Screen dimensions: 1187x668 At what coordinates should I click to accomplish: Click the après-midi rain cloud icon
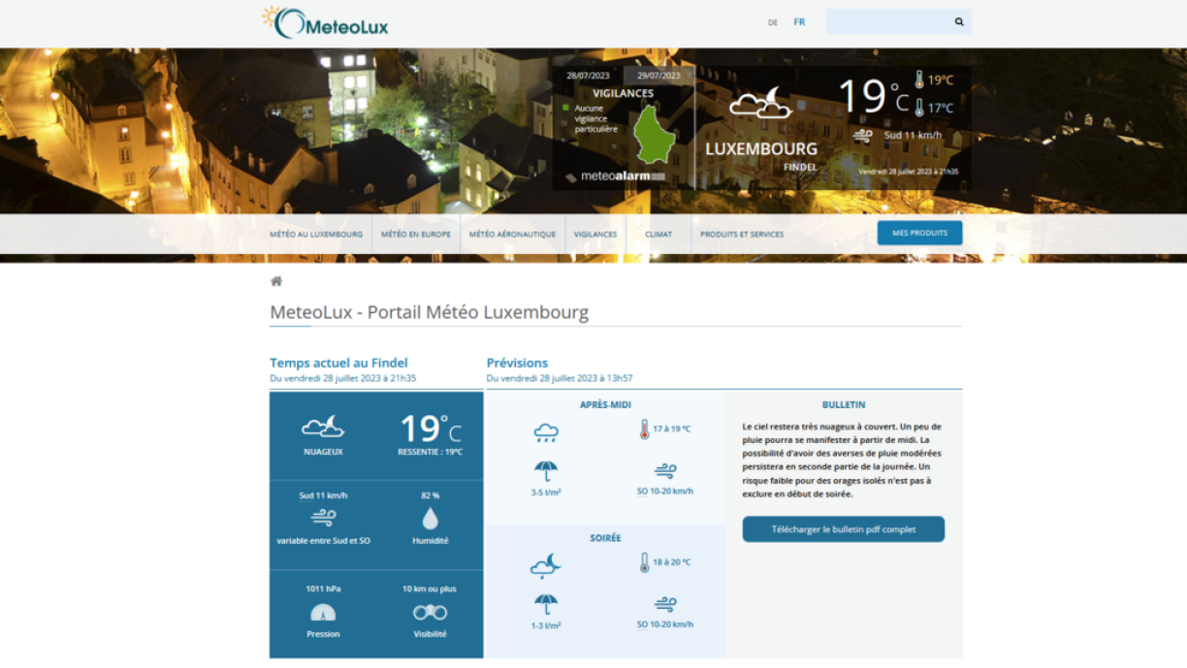tap(546, 432)
